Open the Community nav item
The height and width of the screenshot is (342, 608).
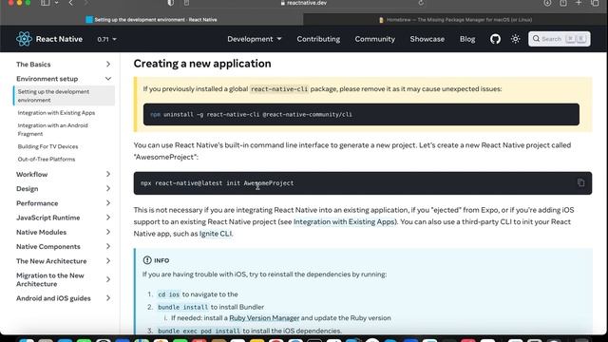coord(374,39)
